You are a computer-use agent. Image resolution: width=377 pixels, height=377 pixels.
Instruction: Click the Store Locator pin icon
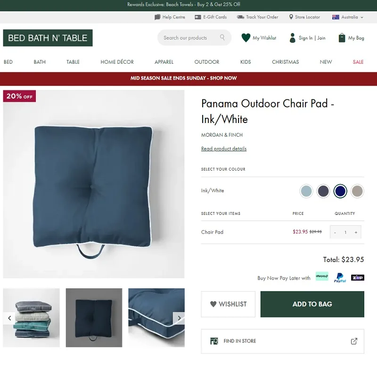click(291, 17)
